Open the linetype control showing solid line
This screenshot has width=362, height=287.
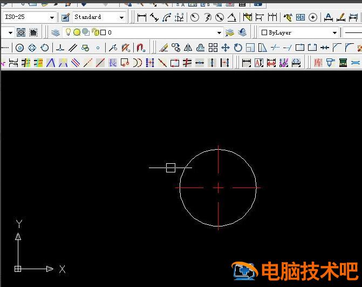pyautogui.click(x=352, y=32)
